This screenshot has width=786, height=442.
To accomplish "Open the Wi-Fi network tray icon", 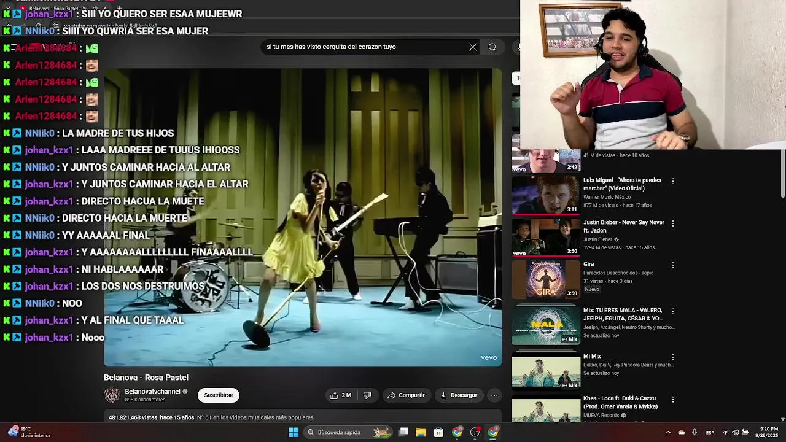I will click(726, 432).
